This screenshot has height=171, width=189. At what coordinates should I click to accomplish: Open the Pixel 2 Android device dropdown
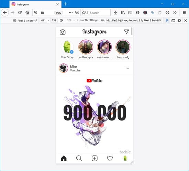(25, 21)
